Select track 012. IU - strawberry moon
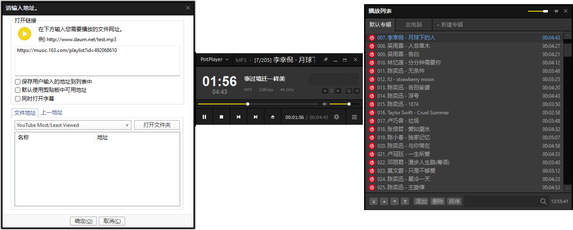573x230 pixels. click(464, 79)
